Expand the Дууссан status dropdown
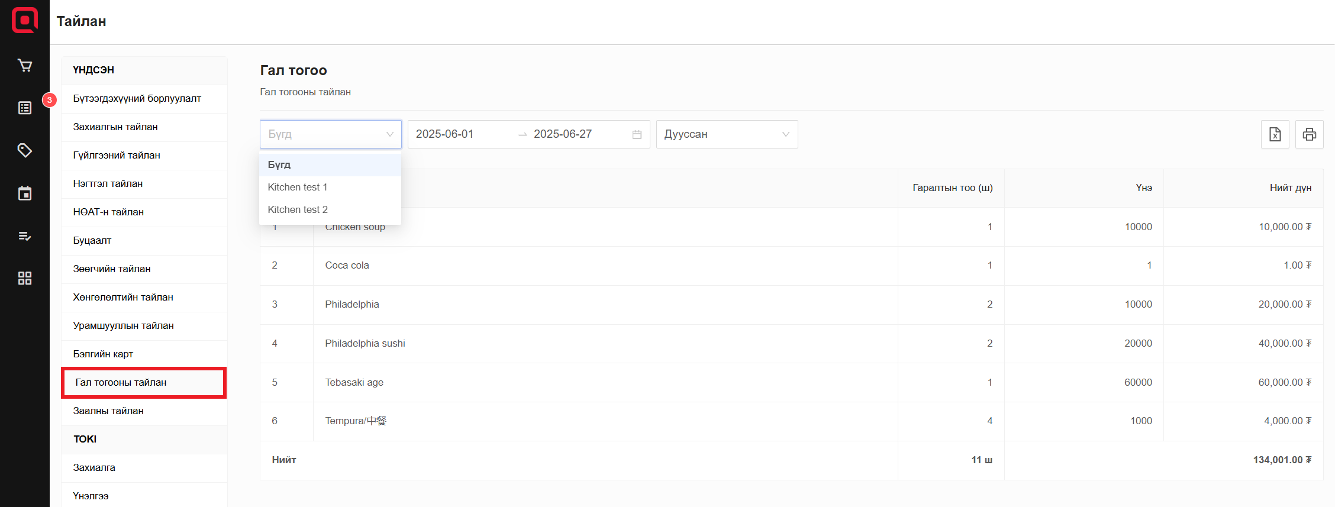The image size is (1335, 507). point(726,134)
